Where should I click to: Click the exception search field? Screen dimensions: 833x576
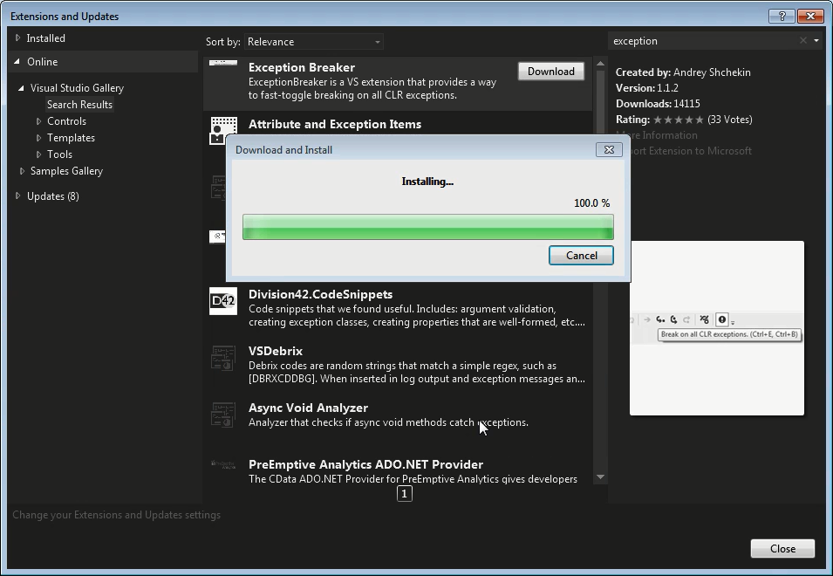(x=701, y=41)
